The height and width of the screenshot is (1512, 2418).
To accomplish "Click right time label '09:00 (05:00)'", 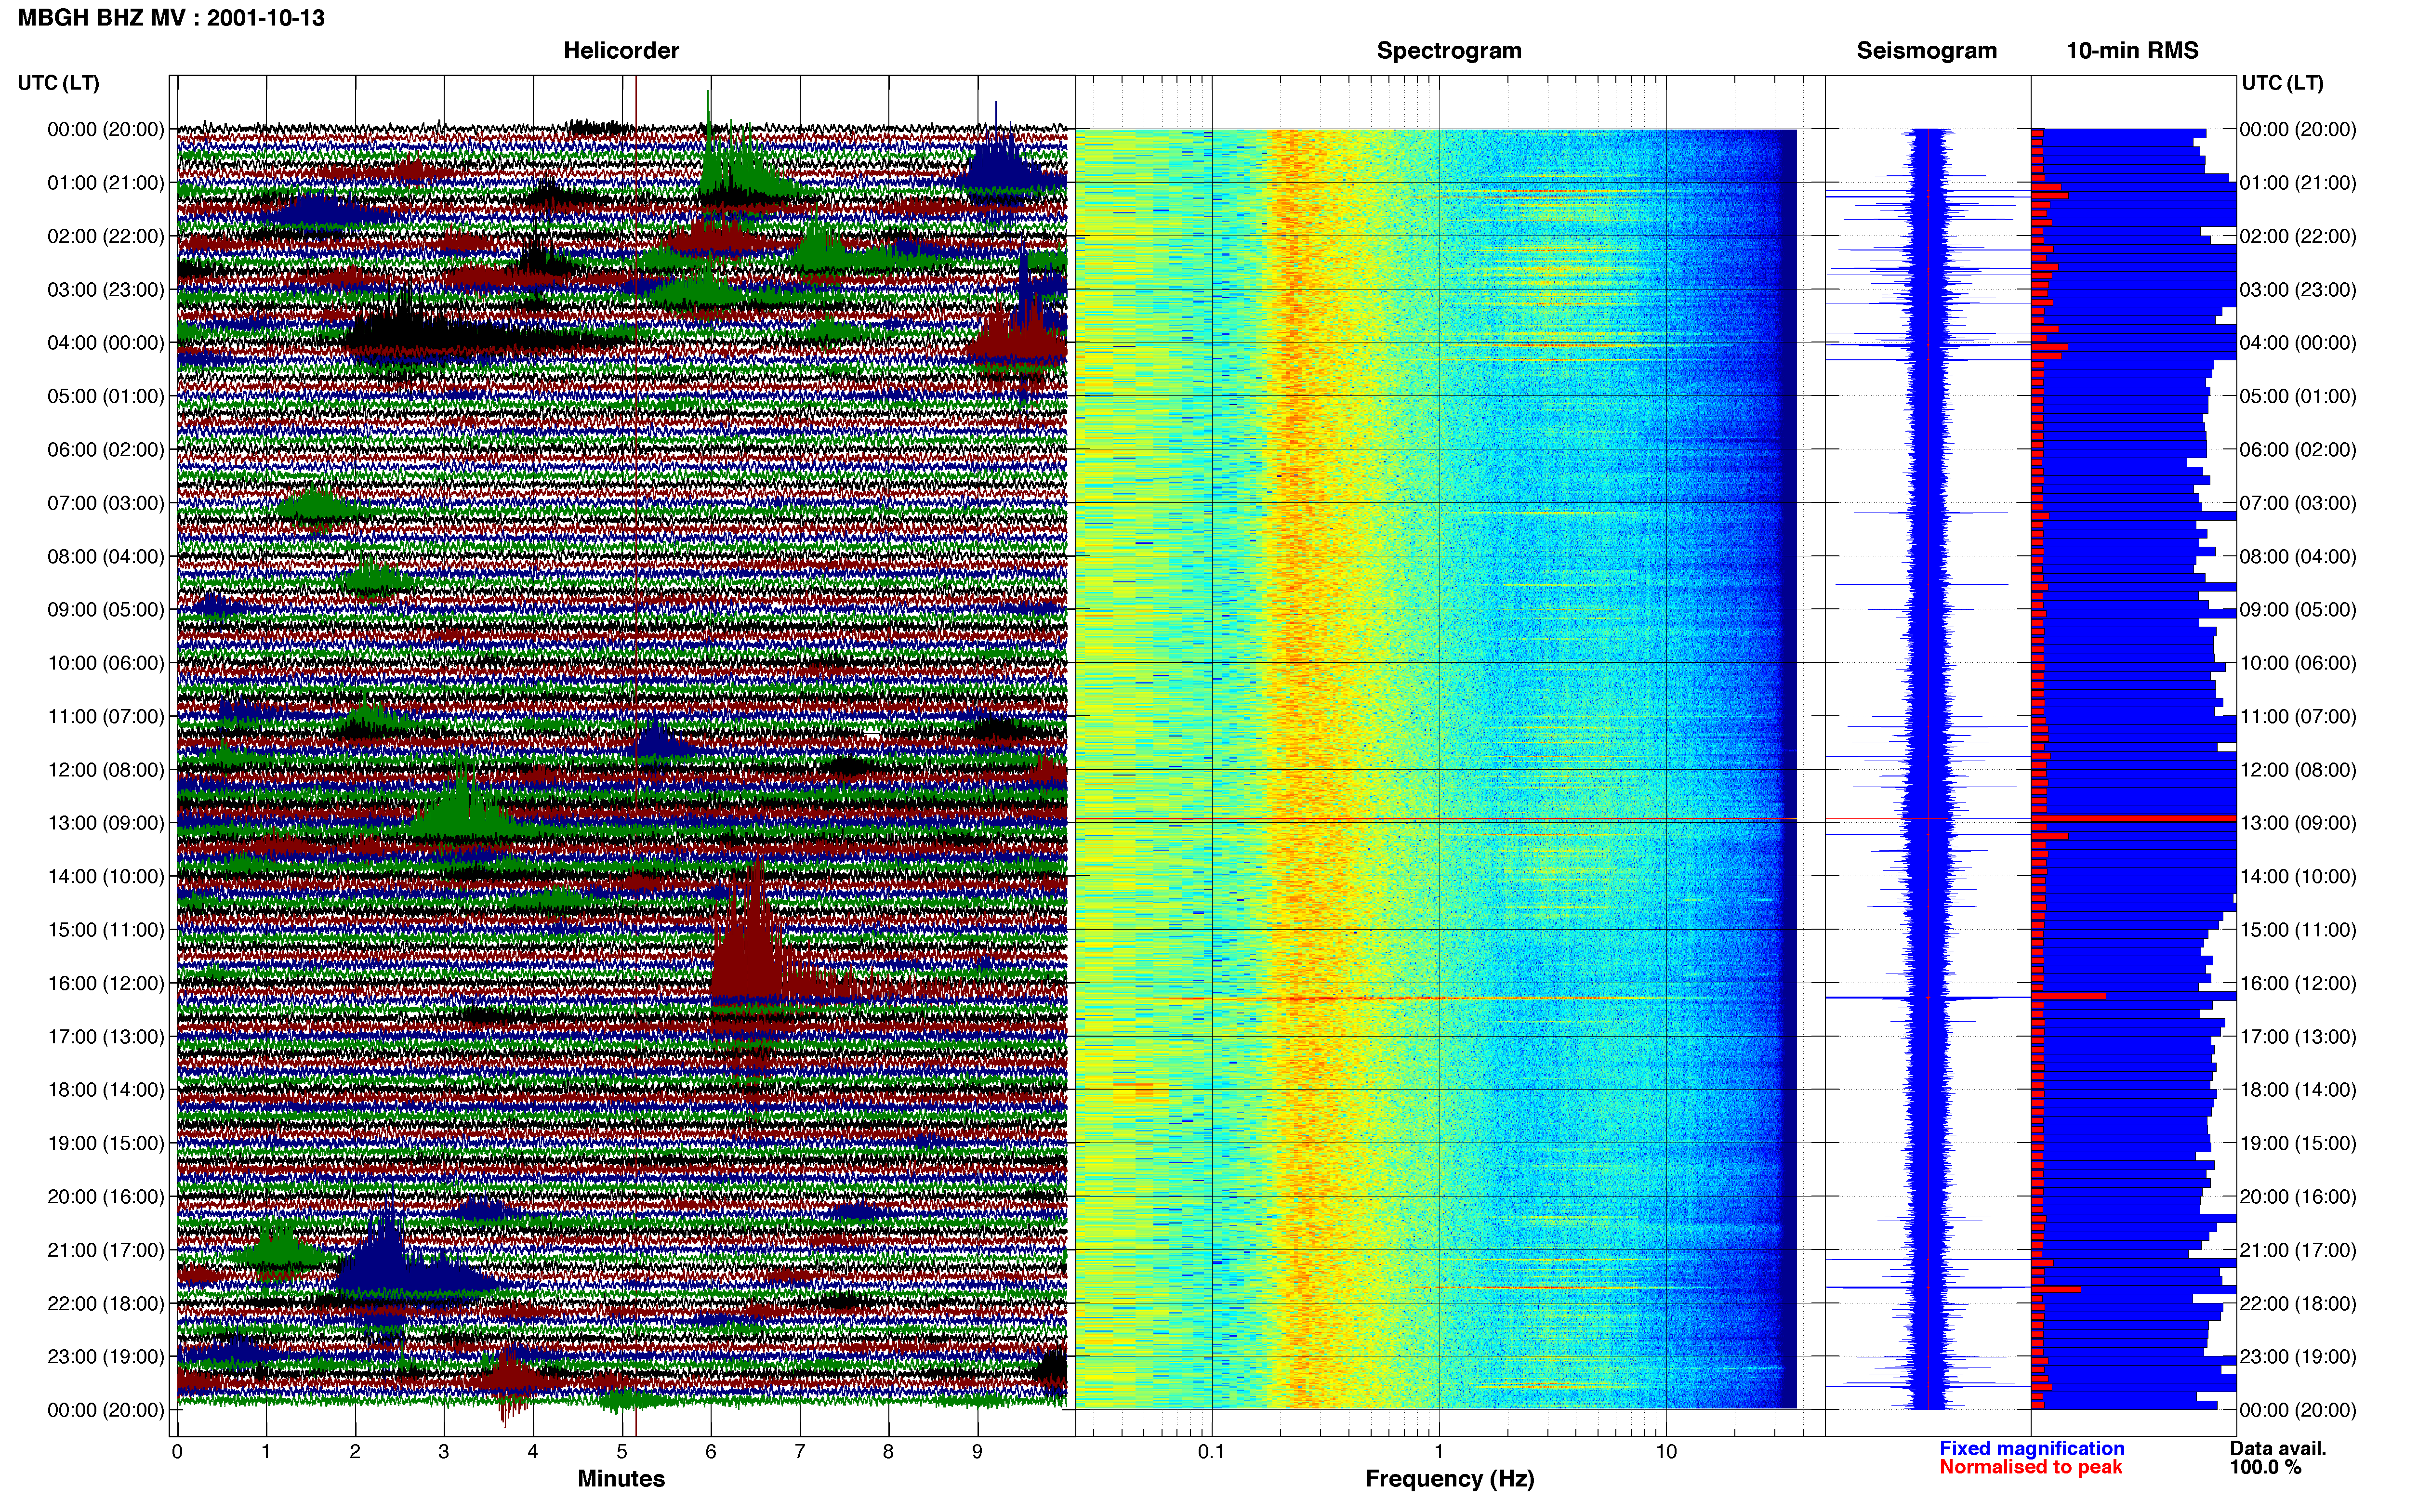I will click(x=2297, y=610).
